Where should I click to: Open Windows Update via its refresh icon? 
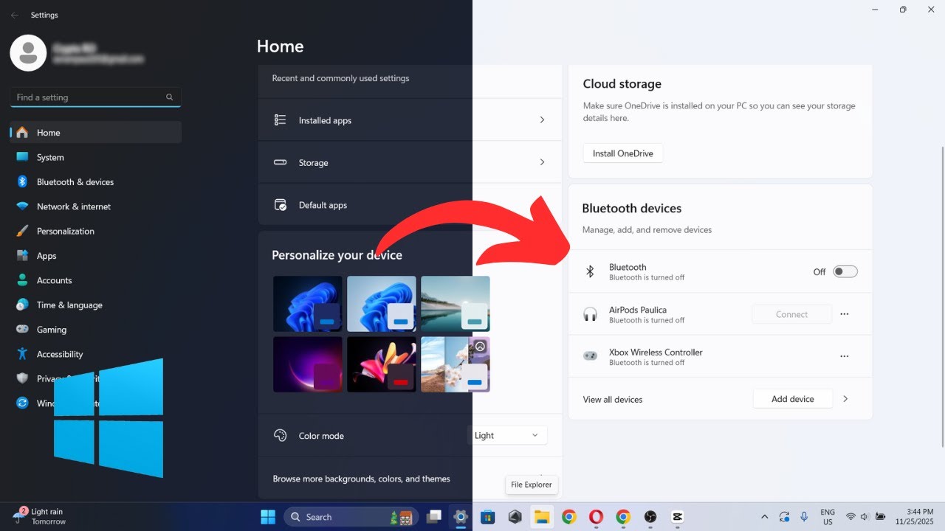coord(22,403)
